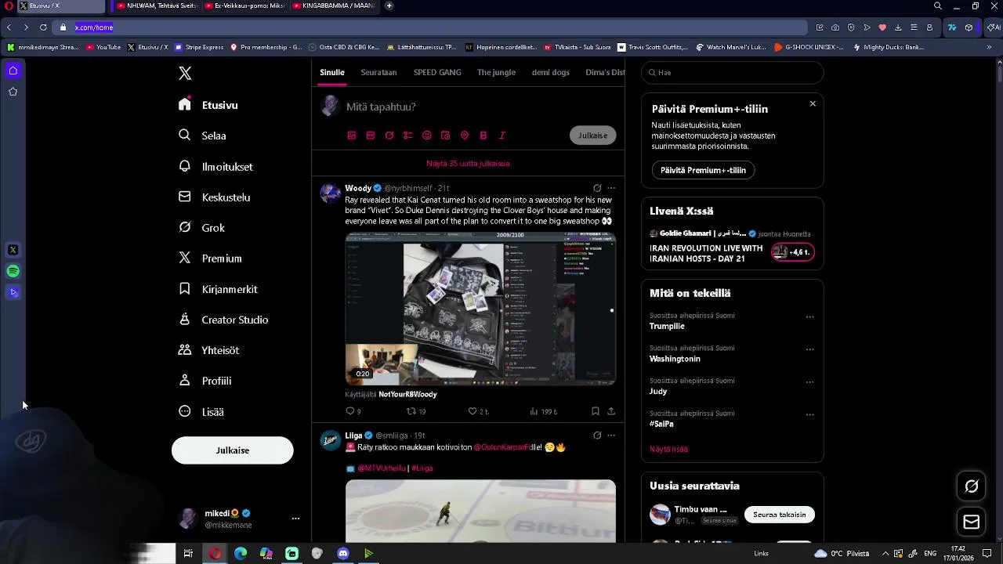The height and width of the screenshot is (564, 1003).
Task: Open Selaa (explore) in sidebar
Action: [202, 136]
